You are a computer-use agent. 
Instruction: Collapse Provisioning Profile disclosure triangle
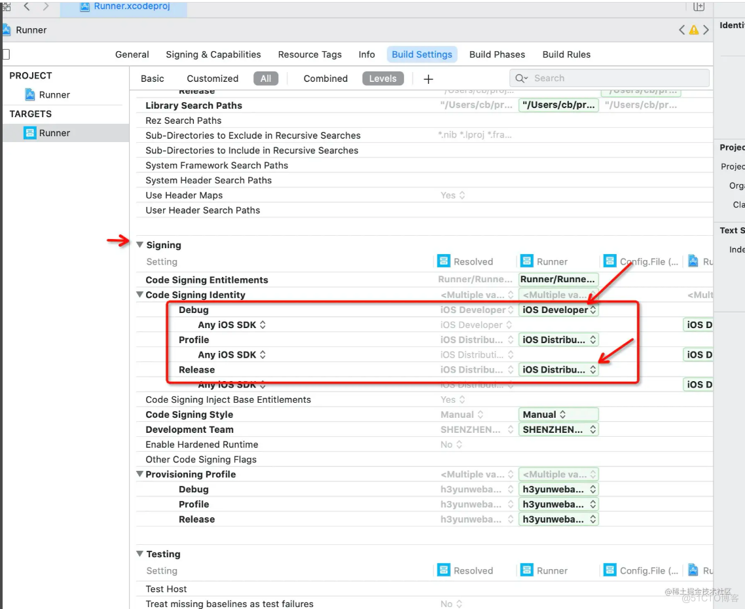click(139, 474)
